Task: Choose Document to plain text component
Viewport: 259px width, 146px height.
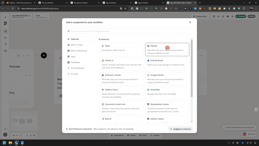Action: (x=122, y=108)
